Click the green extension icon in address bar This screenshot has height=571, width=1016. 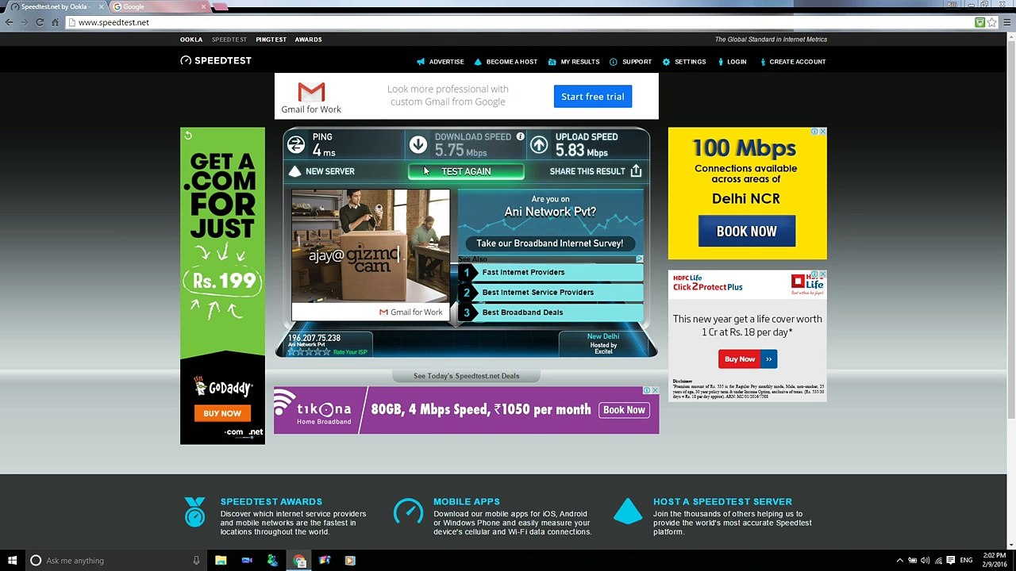tap(980, 22)
